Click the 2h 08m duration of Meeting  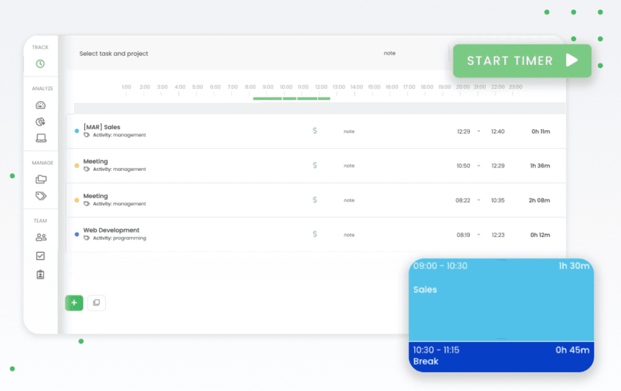pyautogui.click(x=539, y=200)
